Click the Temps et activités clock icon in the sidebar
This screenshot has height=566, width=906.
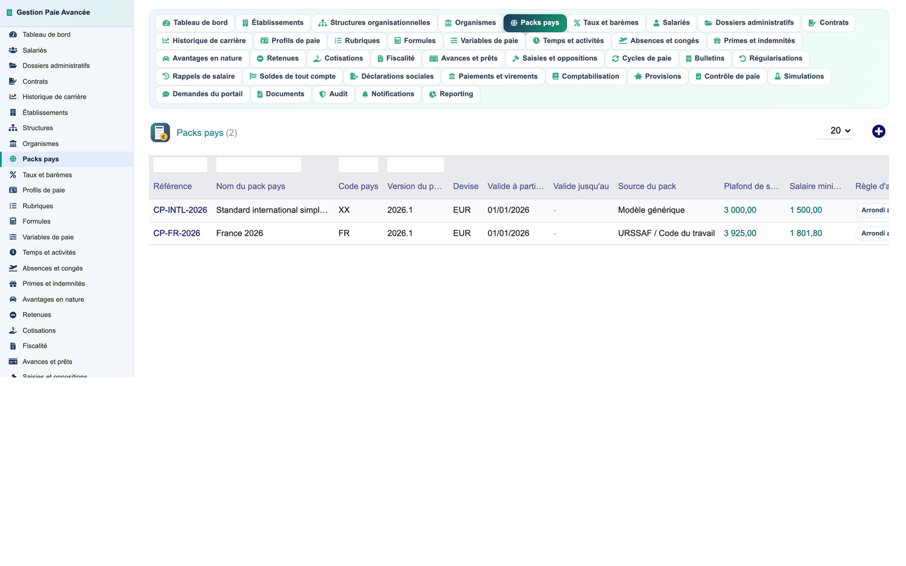(x=13, y=253)
